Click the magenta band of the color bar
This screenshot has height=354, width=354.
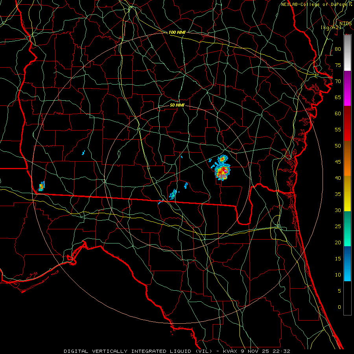click(x=347, y=88)
